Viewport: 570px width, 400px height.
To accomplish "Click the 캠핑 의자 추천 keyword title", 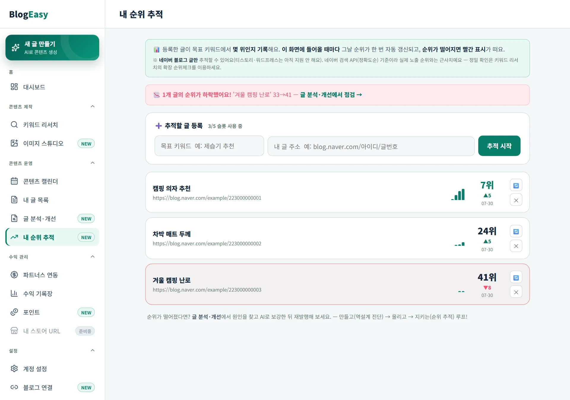I will [x=172, y=188].
